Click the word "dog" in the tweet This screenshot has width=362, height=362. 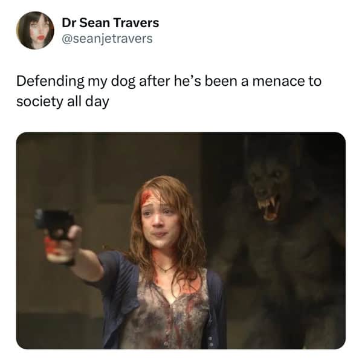[123, 82]
